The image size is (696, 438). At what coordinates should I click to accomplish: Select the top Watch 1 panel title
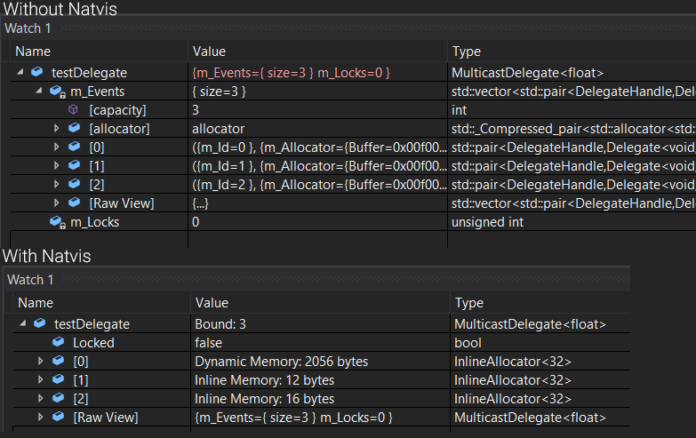click(x=28, y=28)
